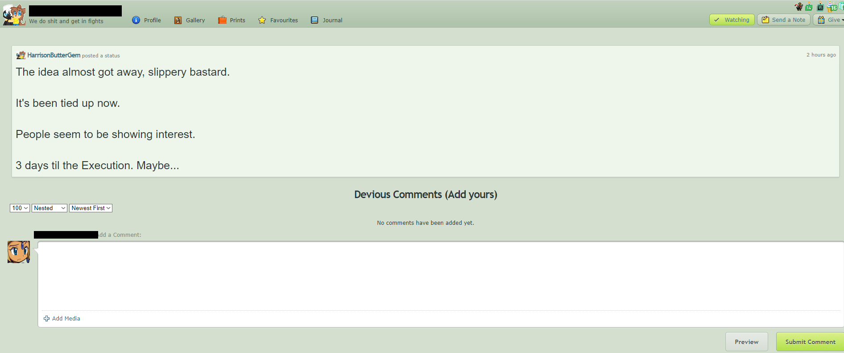Click the profile avatar in the header

click(x=14, y=15)
